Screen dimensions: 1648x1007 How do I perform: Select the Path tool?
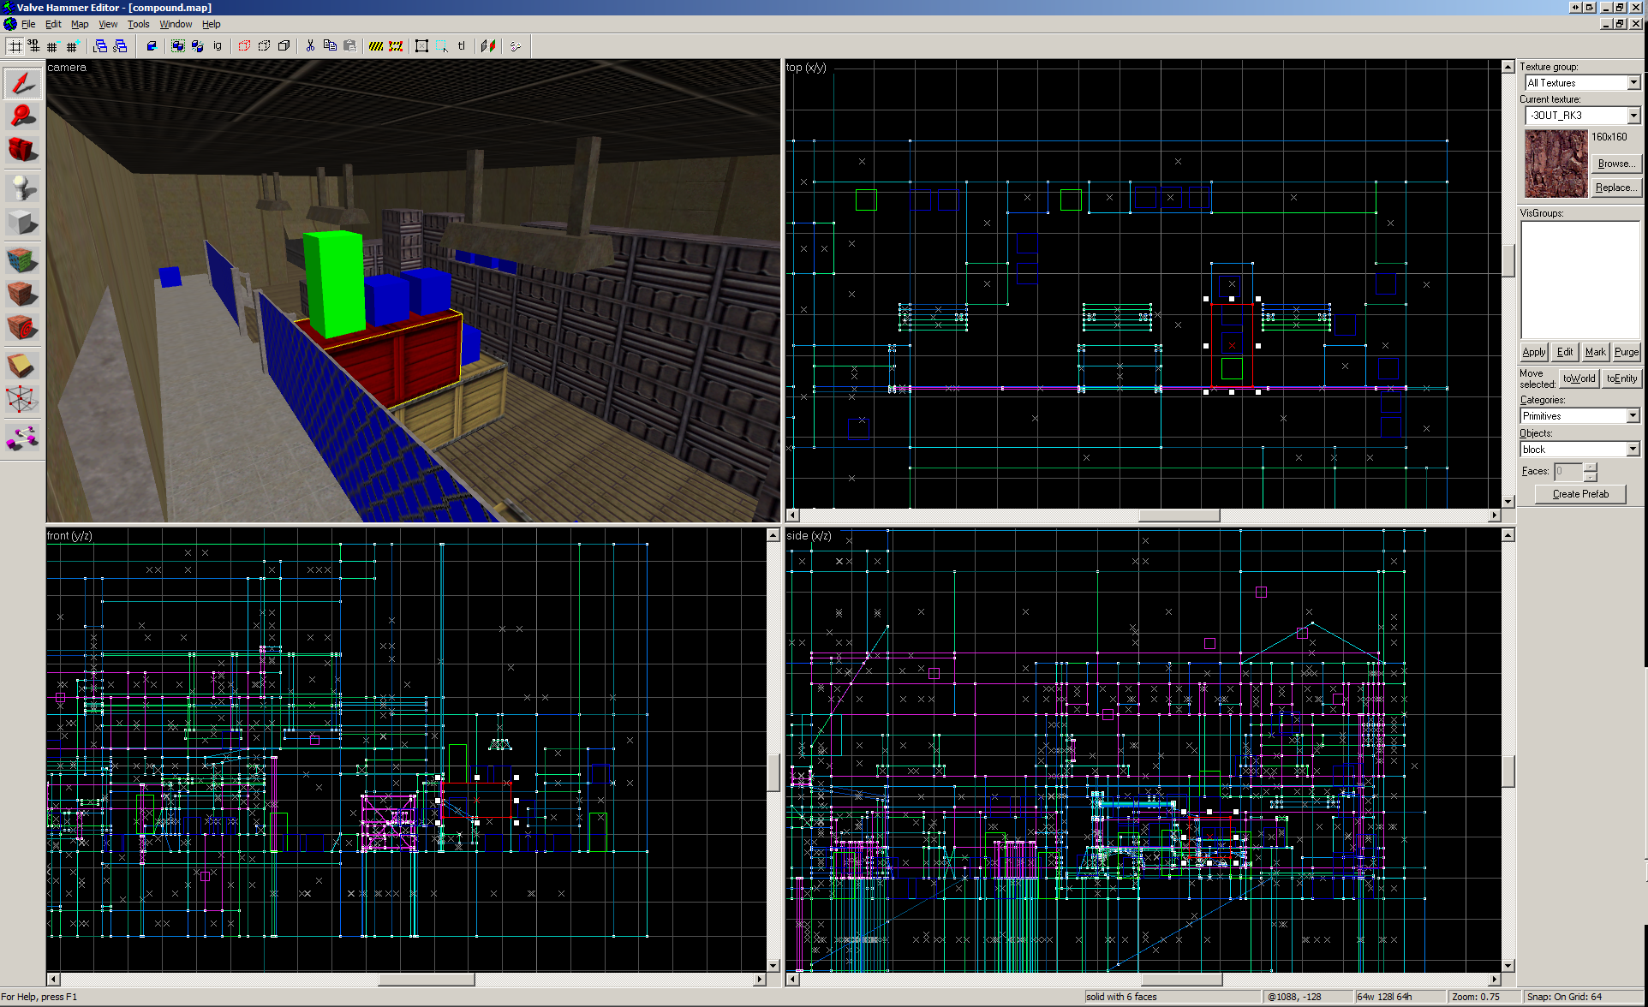pos(22,438)
